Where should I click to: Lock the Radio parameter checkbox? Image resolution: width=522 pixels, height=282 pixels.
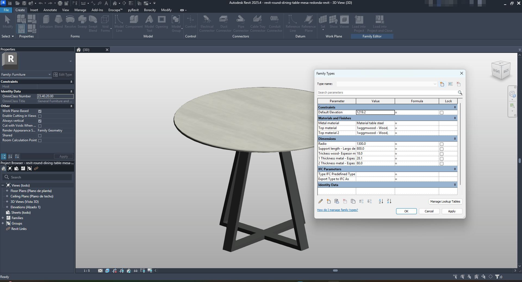click(x=442, y=144)
